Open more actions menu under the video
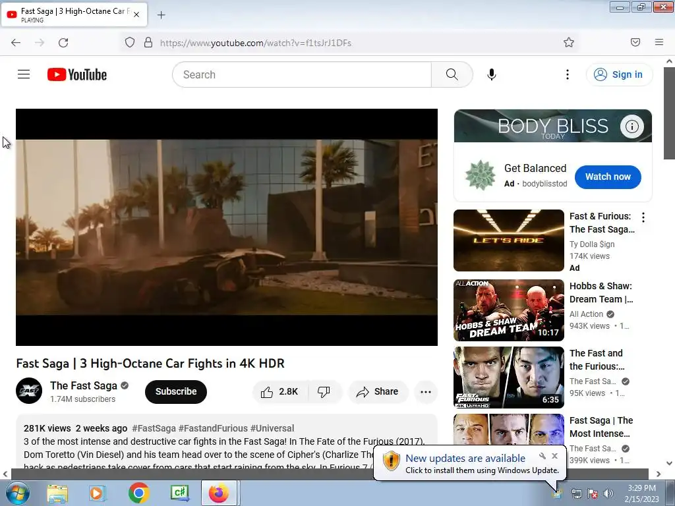This screenshot has height=506, width=675. coord(426,391)
